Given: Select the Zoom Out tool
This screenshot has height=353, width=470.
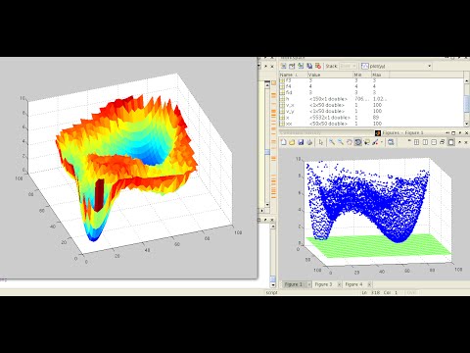Looking at the screenshot, I should point(341,142).
